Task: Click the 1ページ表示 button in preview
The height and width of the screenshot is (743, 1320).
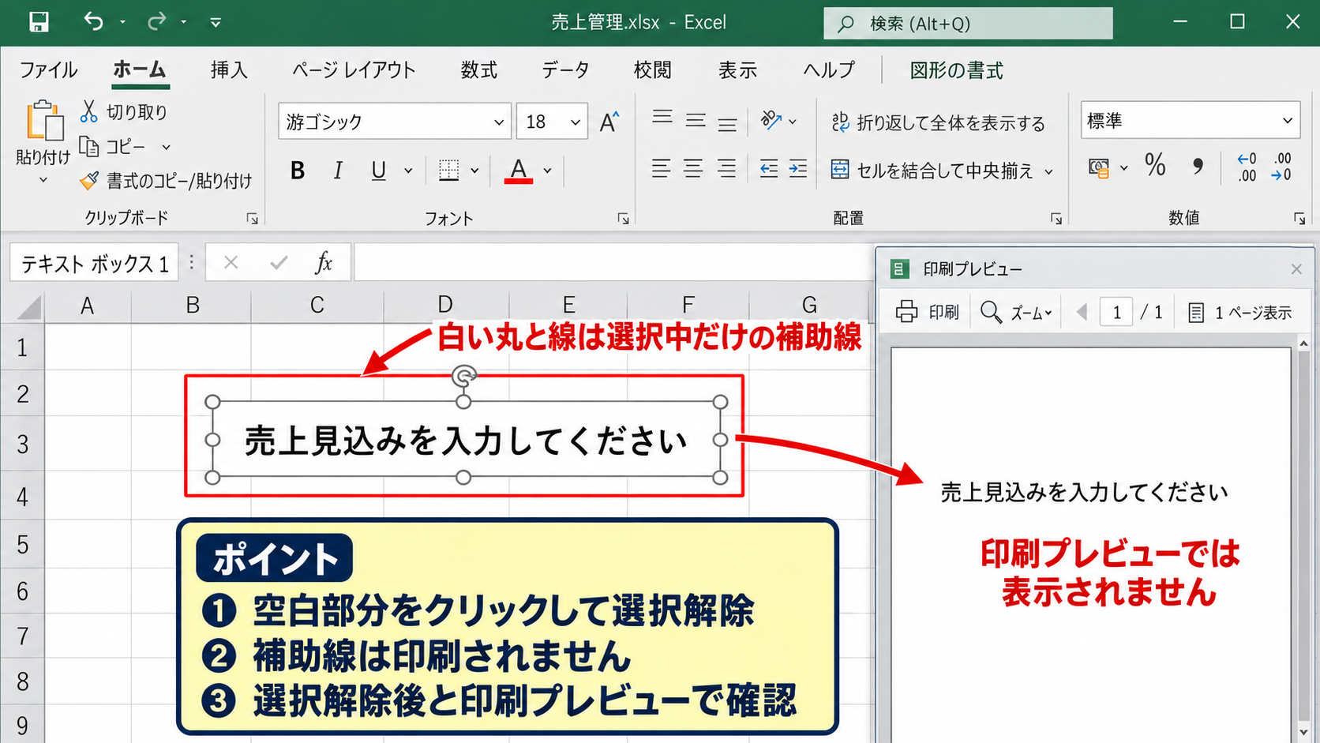Action: 1239,313
